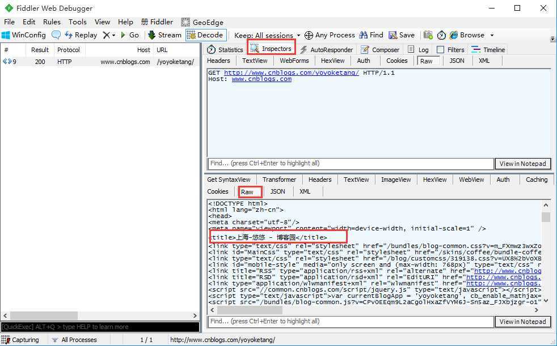Switch to the Inspectors tab
Image resolution: width=557 pixels, height=346 pixels.
[271, 49]
